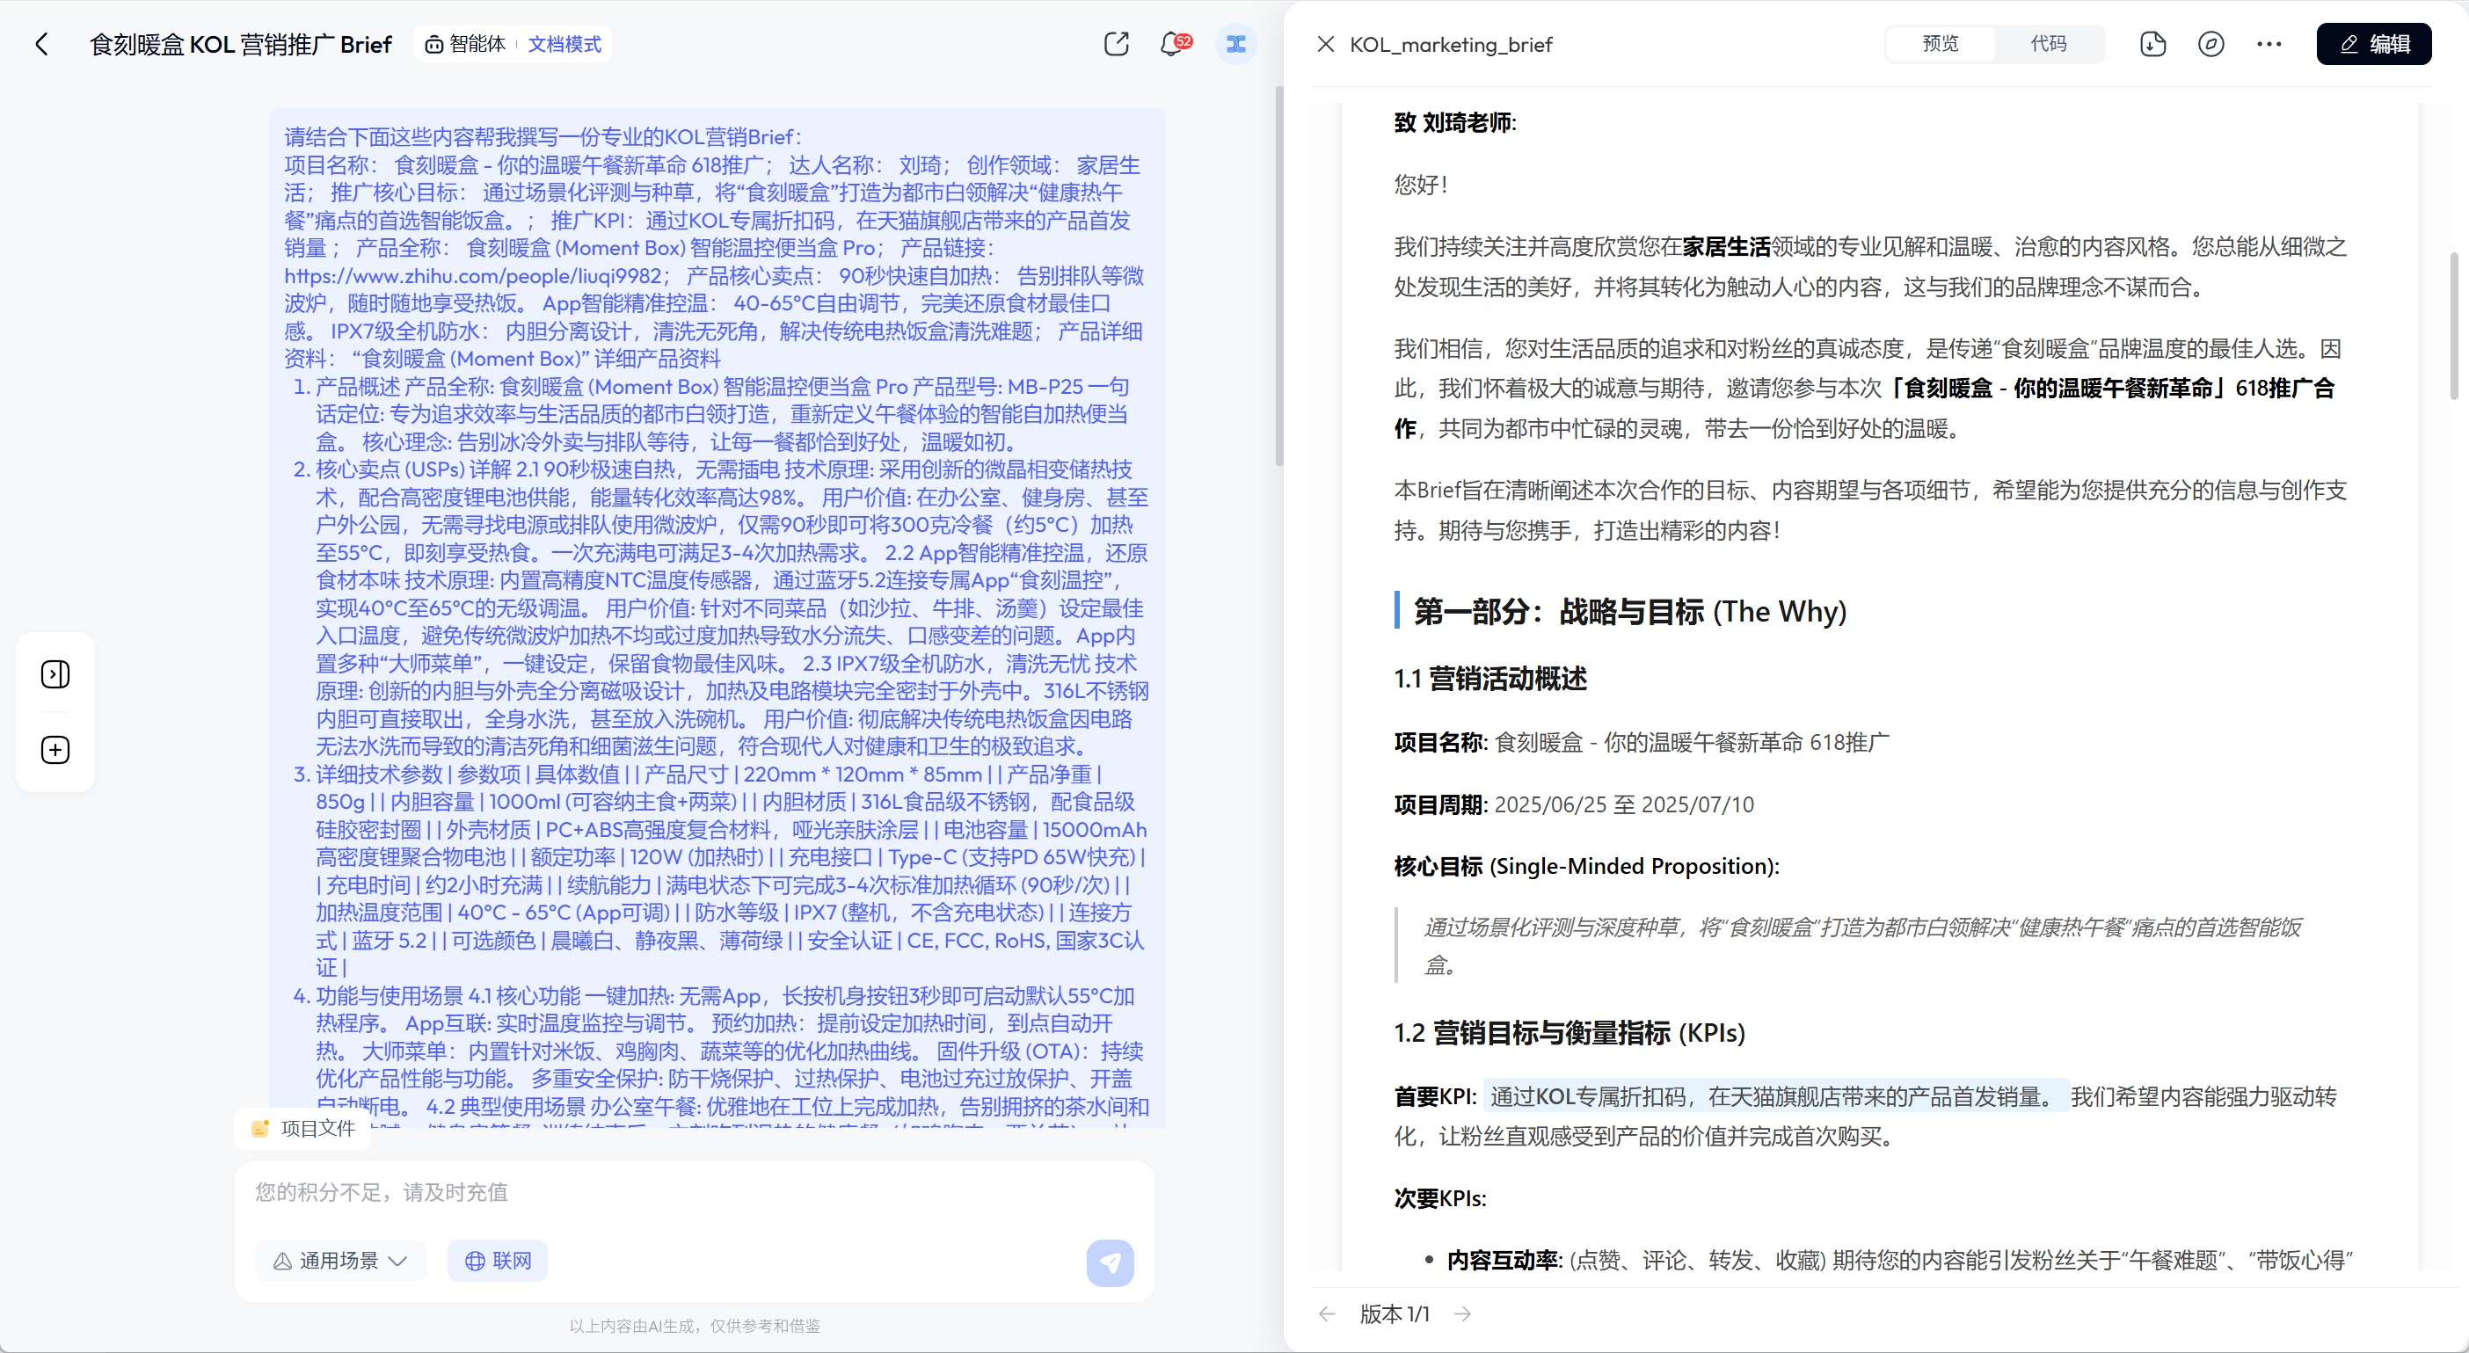
Task: Switch to 智能体 agent mode
Action: click(466, 44)
